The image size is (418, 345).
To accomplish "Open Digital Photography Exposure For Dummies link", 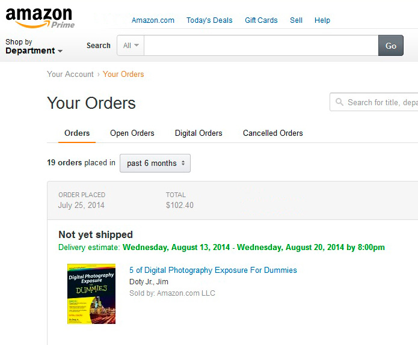I will [x=213, y=270].
